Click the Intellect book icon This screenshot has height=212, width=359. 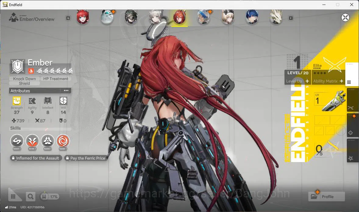pos(48,101)
